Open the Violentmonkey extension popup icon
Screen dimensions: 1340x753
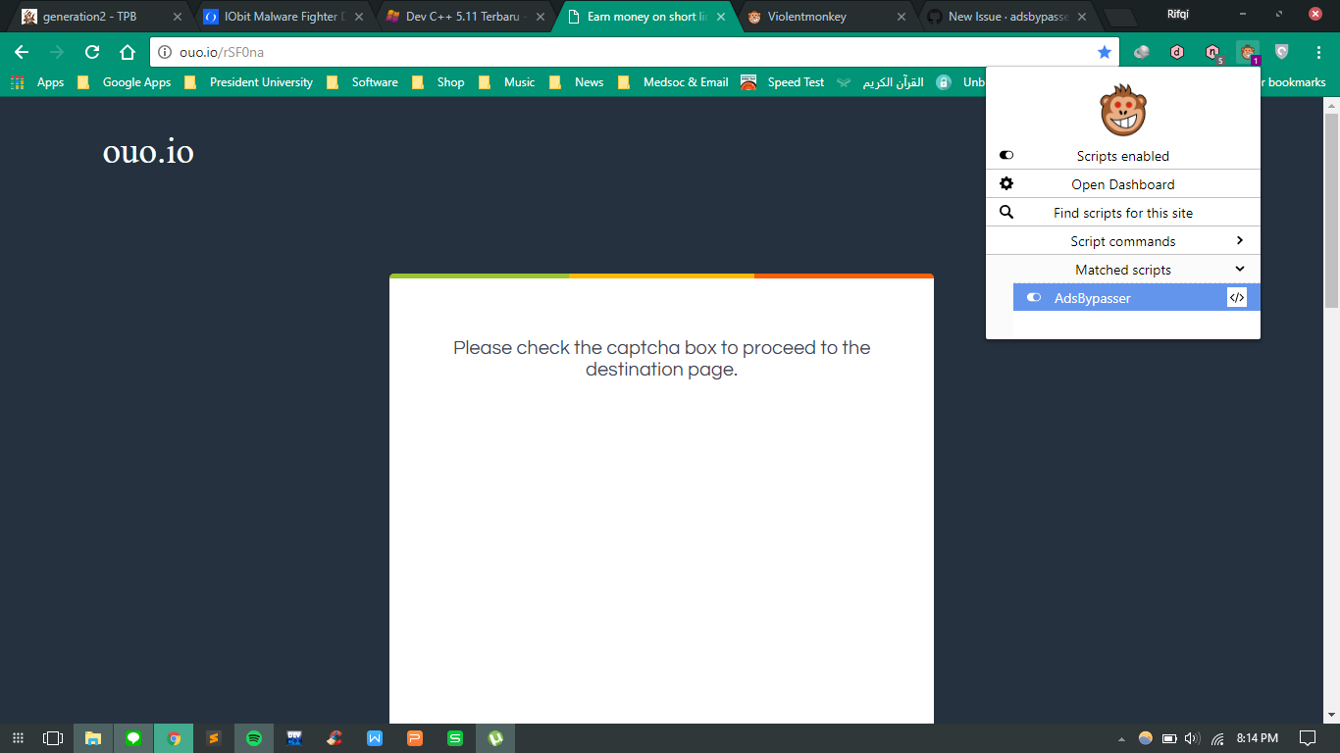click(x=1247, y=51)
